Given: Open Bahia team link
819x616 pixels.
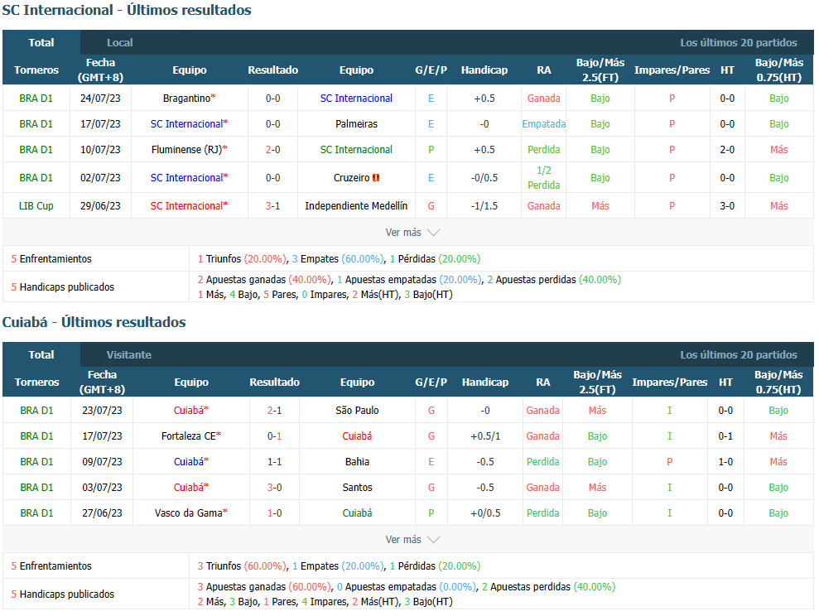Looking at the screenshot, I should pos(357,462).
